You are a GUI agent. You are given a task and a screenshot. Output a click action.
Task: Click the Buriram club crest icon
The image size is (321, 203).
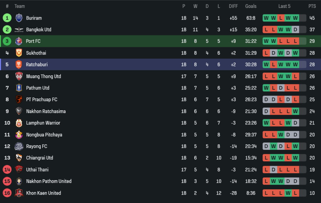(x=19, y=18)
